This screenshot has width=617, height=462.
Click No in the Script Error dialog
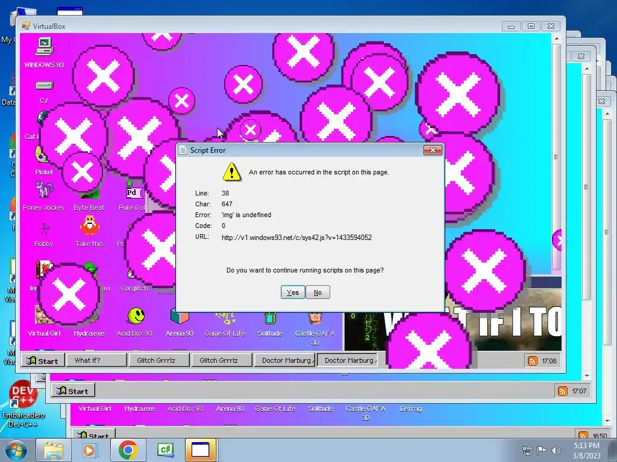(x=318, y=292)
